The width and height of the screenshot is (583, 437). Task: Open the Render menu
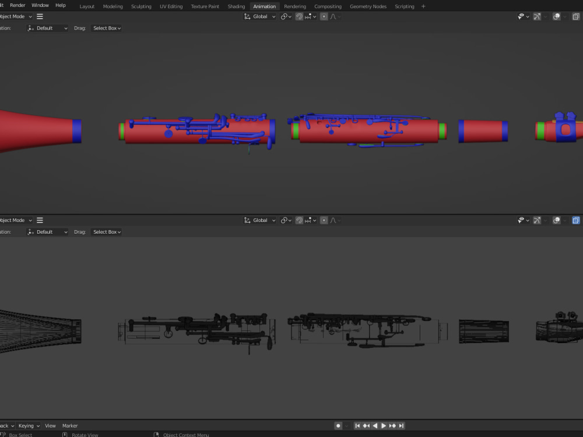[x=17, y=5]
